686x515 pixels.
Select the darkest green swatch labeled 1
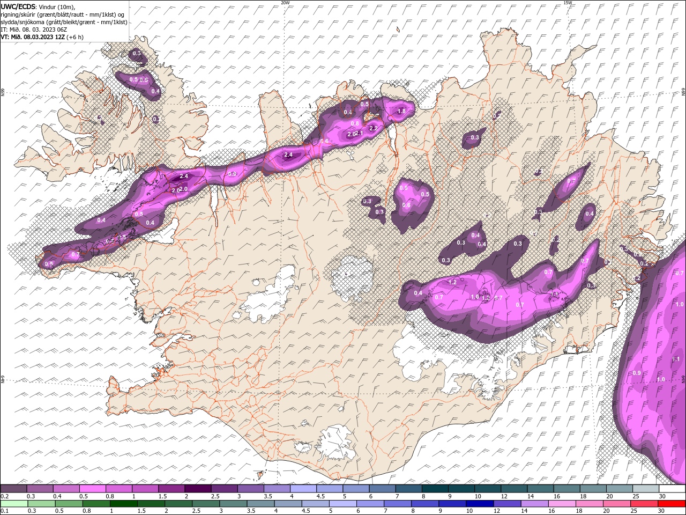[123, 504]
